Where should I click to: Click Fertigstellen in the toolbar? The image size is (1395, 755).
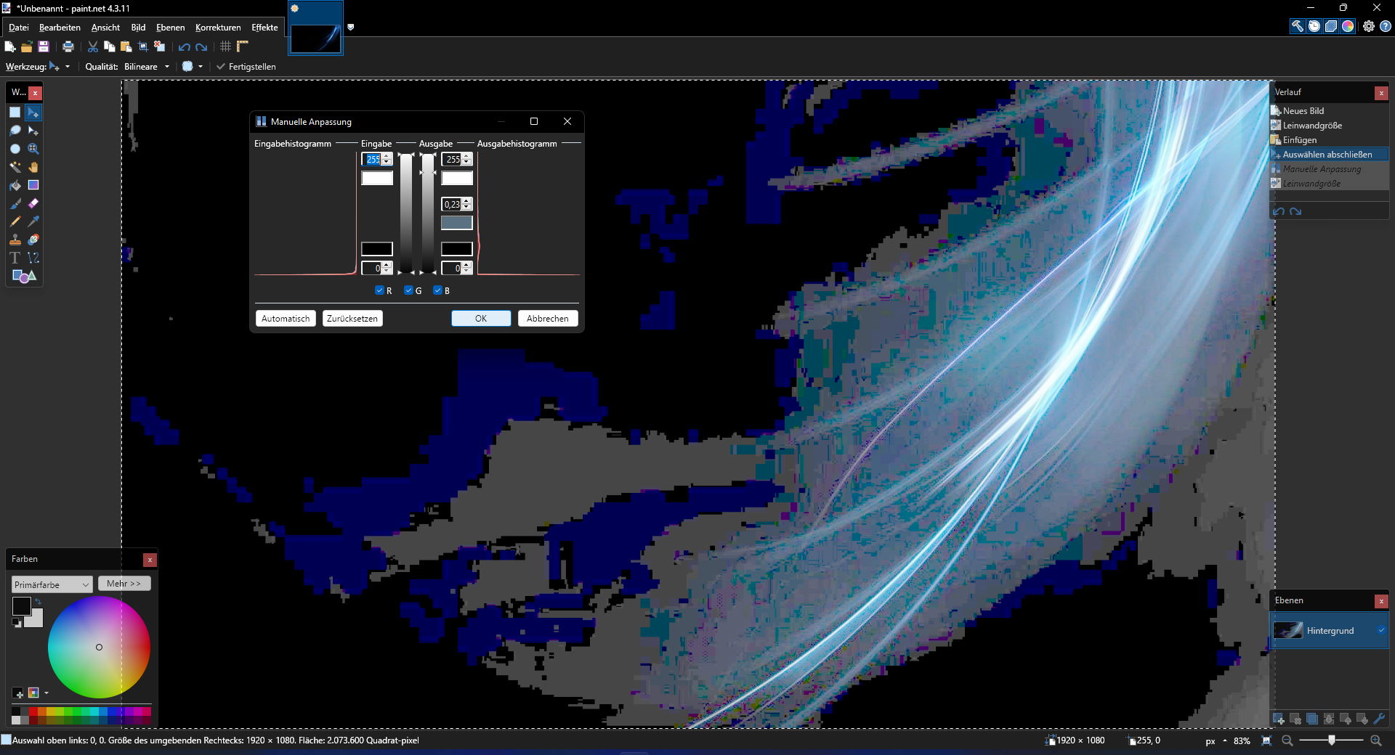pyautogui.click(x=246, y=67)
